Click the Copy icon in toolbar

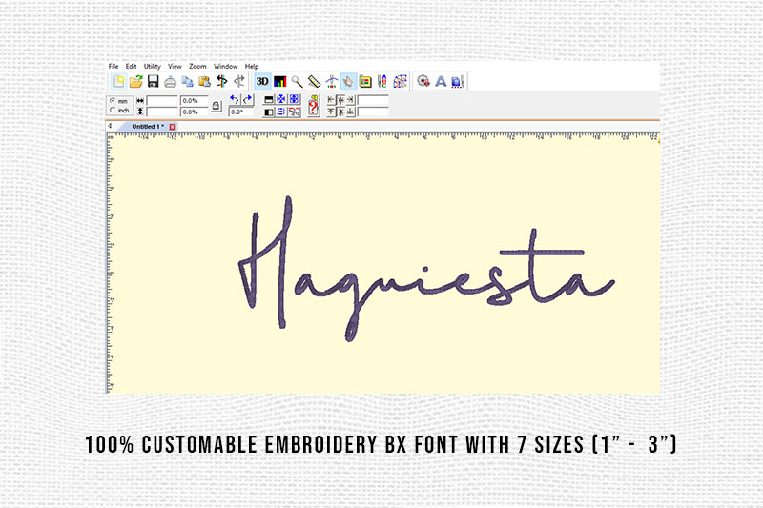coord(187,81)
